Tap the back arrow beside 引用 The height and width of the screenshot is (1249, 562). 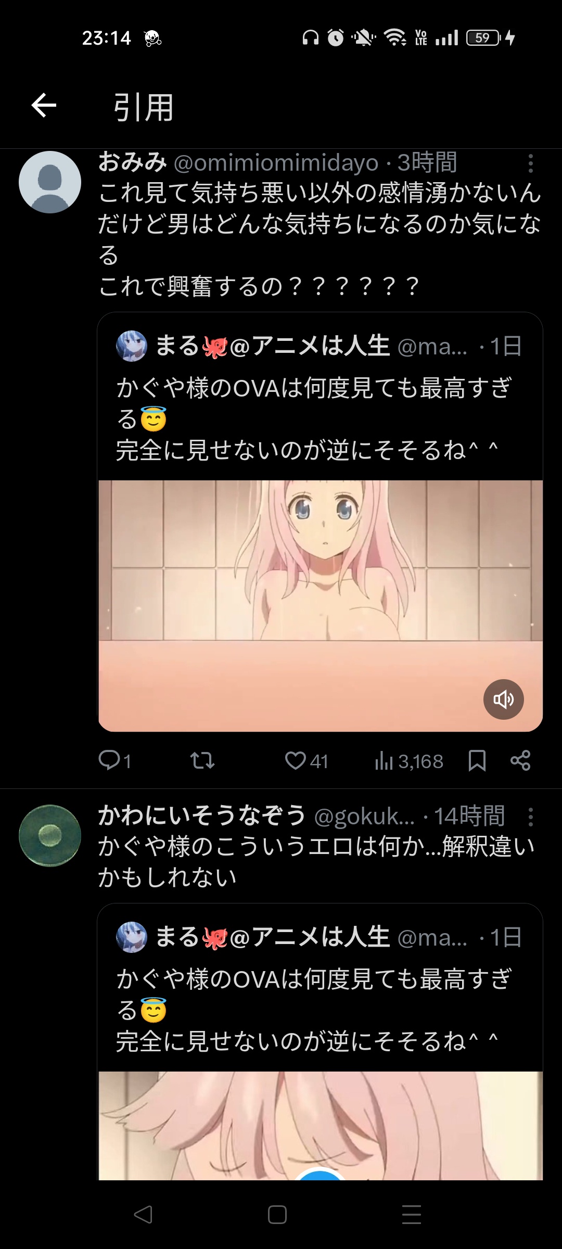point(44,106)
